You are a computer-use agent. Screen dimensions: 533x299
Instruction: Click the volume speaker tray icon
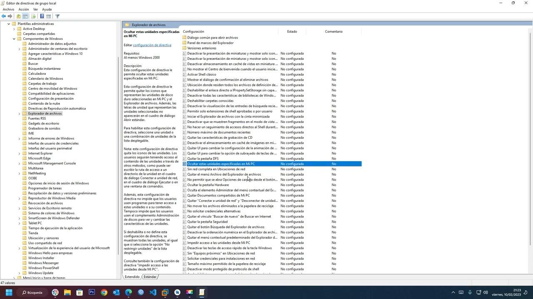pyautogui.click(x=486, y=292)
